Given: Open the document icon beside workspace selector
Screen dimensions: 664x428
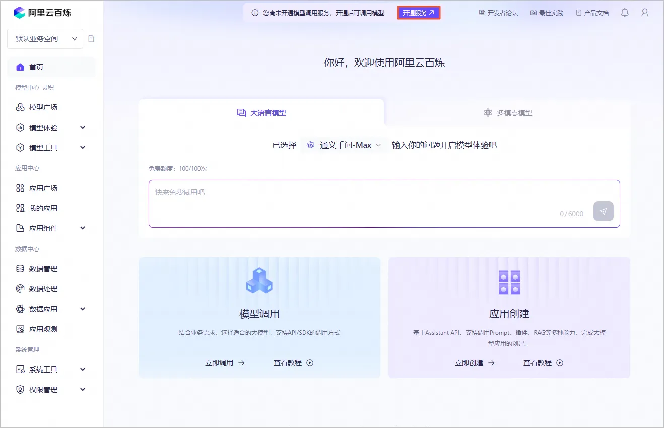Looking at the screenshot, I should coord(91,39).
